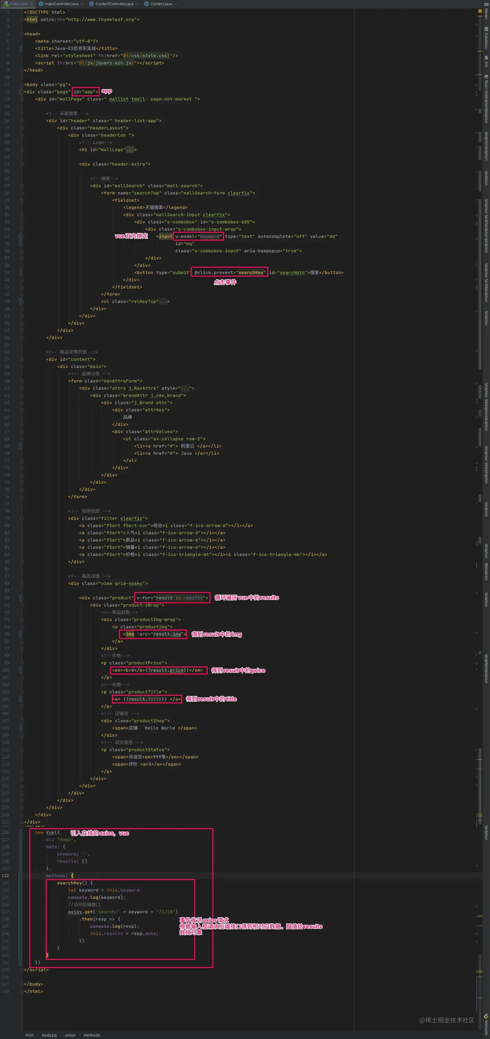Close the Content.java tab
Image resolution: width=490 pixels, height=1039 pixels.
pyautogui.click(x=176, y=4)
